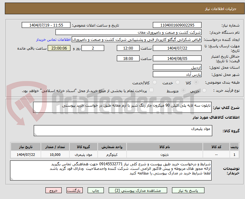Open اطلاعات تماس خریدار link
This screenshot has height=199, width=245.
(x=54, y=40)
